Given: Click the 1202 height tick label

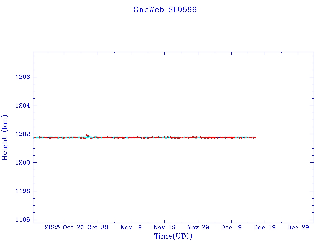Looking at the screenshot, I should (23, 134).
